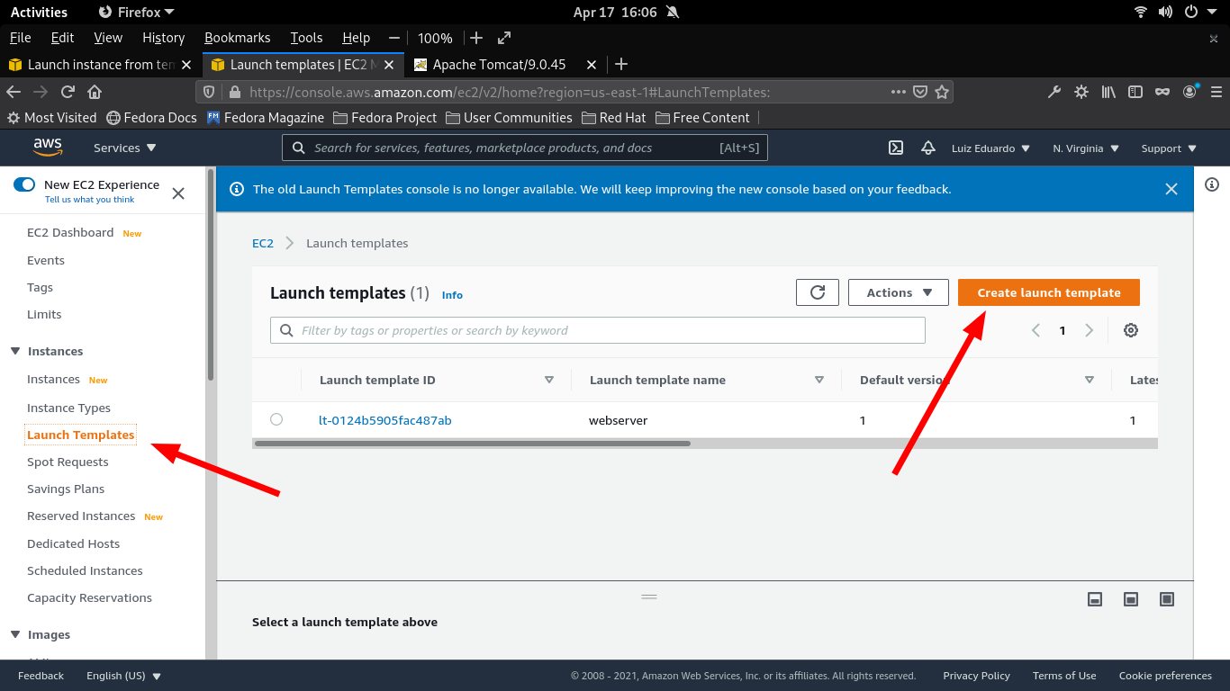
Task: Open the Services dropdown
Action: tap(125, 148)
